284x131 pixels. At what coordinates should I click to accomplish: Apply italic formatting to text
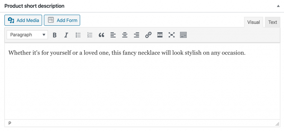click(x=66, y=35)
